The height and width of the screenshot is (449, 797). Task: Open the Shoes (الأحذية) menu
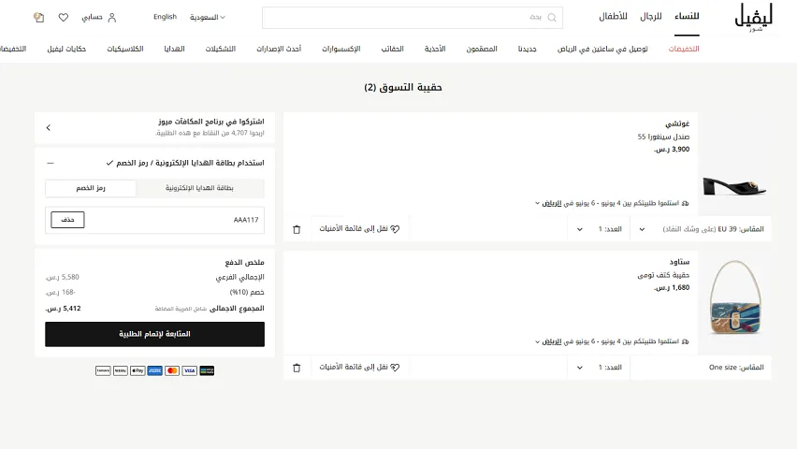[435, 49]
